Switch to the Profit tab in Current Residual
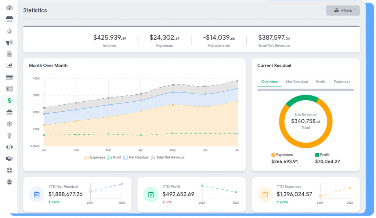Image resolution: width=376 pixels, height=218 pixels. pos(321,82)
